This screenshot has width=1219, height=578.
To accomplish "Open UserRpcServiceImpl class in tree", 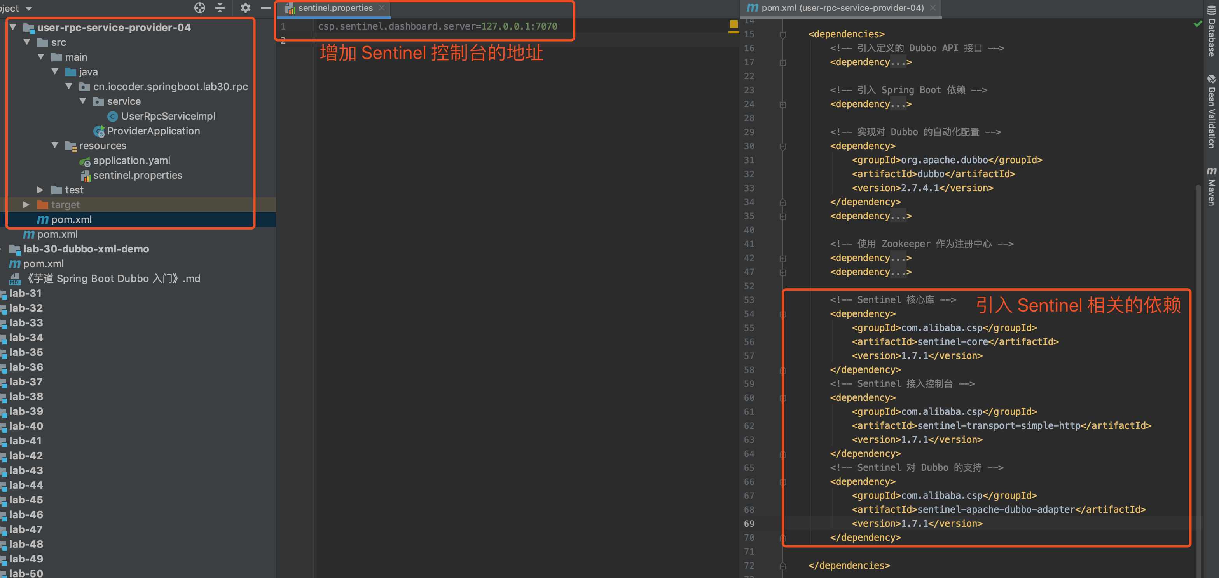I will (x=168, y=117).
